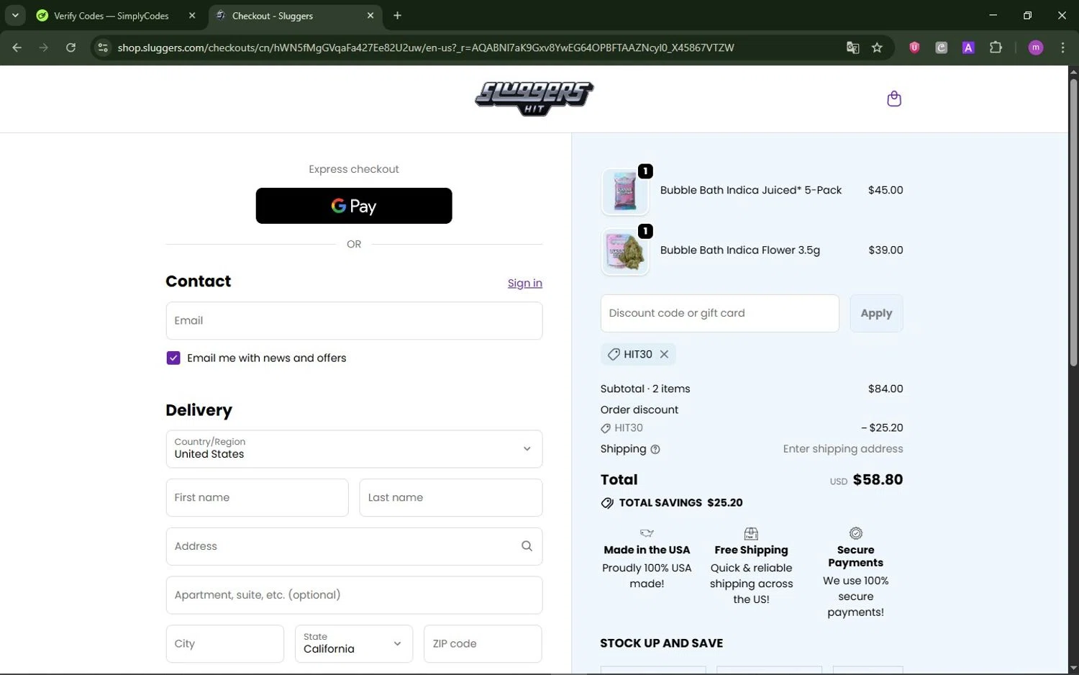Click the 'Bubble Bath Indica Juiced* 5-Pack' product name

(751, 190)
